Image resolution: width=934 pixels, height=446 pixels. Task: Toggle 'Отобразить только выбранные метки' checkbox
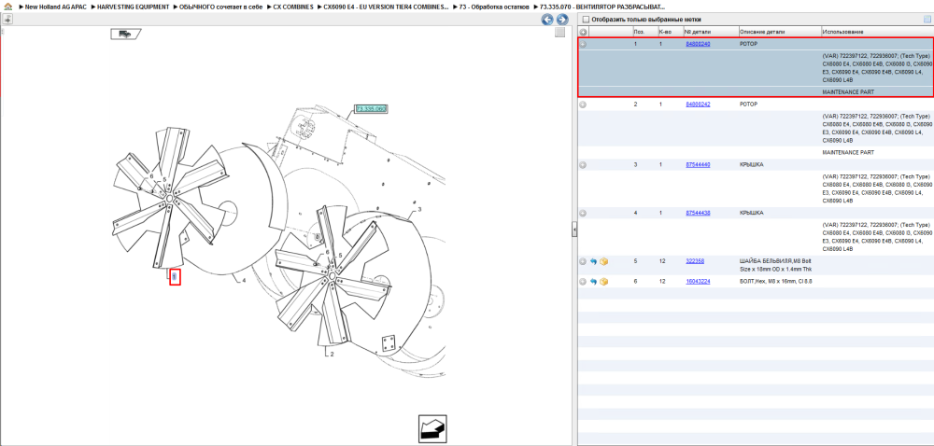[x=586, y=19]
